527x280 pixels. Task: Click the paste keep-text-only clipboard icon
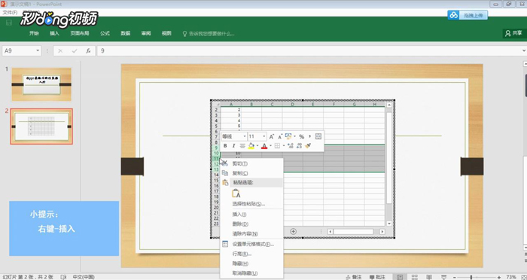pyautogui.click(x=236, y=193)
